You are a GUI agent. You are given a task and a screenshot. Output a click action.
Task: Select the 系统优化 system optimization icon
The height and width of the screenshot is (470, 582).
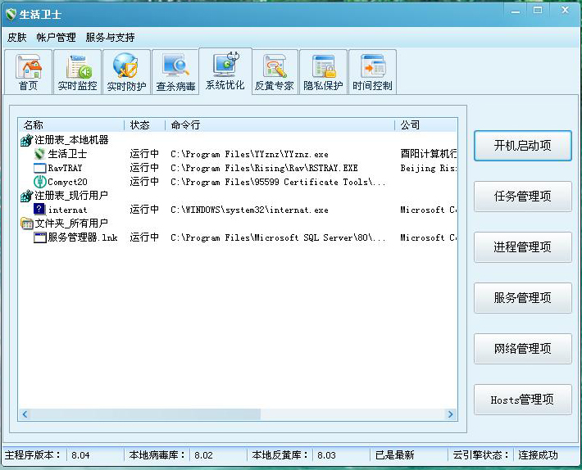225,71
